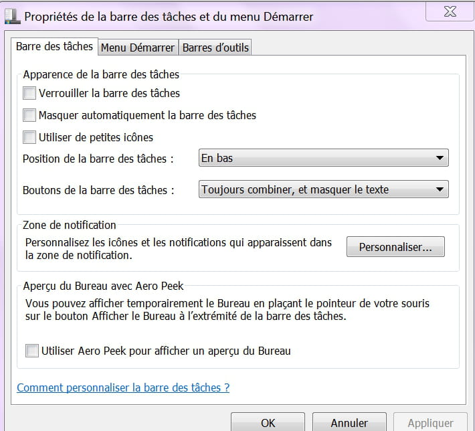Click the taskbar properties title bar icon
This screenshot has width=475, height=431.
tap(13, 17)
